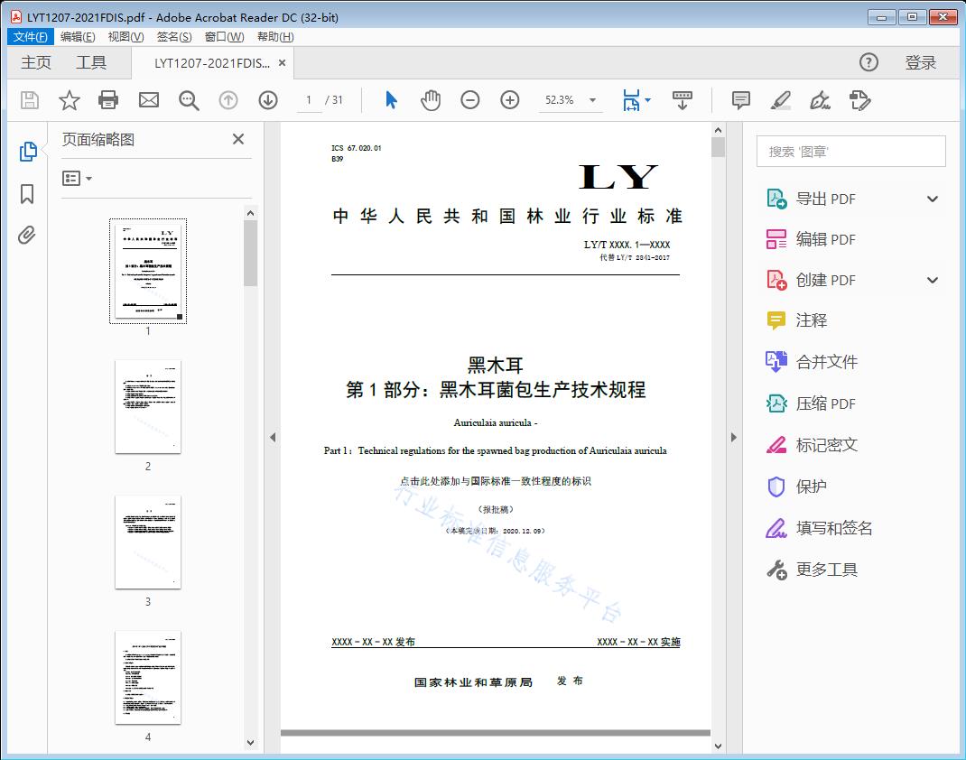
Task: Select the Hand tool in the toolbar
Action: coord(431,100)
